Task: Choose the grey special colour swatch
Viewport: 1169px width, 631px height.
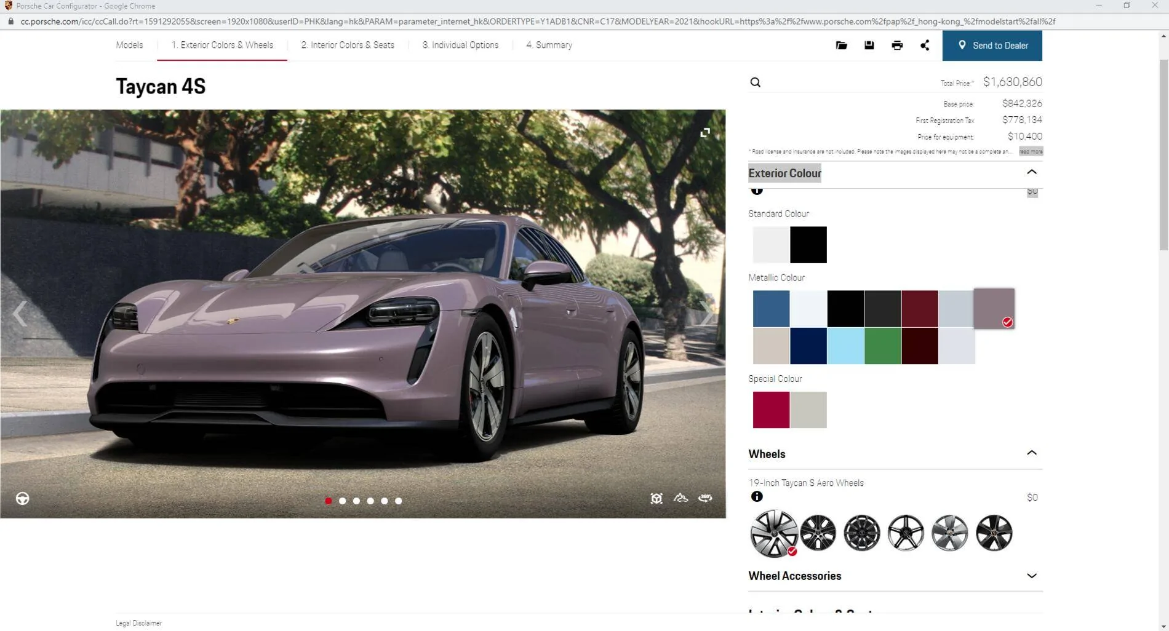Action: point(808,410)
